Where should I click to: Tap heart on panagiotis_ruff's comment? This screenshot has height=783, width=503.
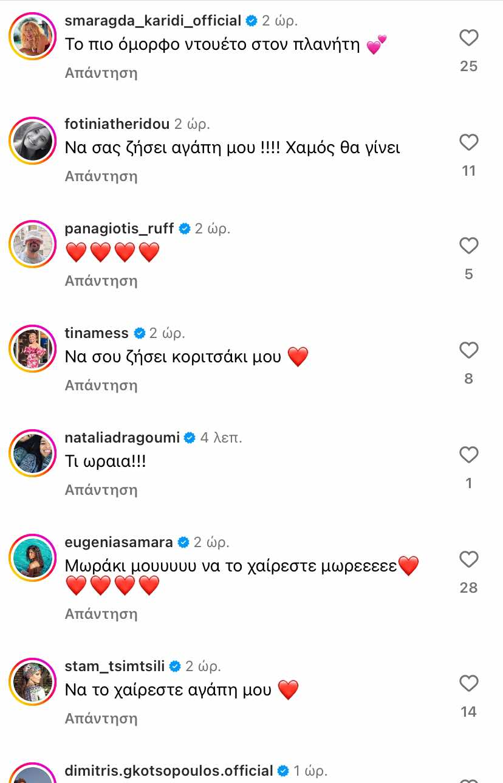[468, 246]
